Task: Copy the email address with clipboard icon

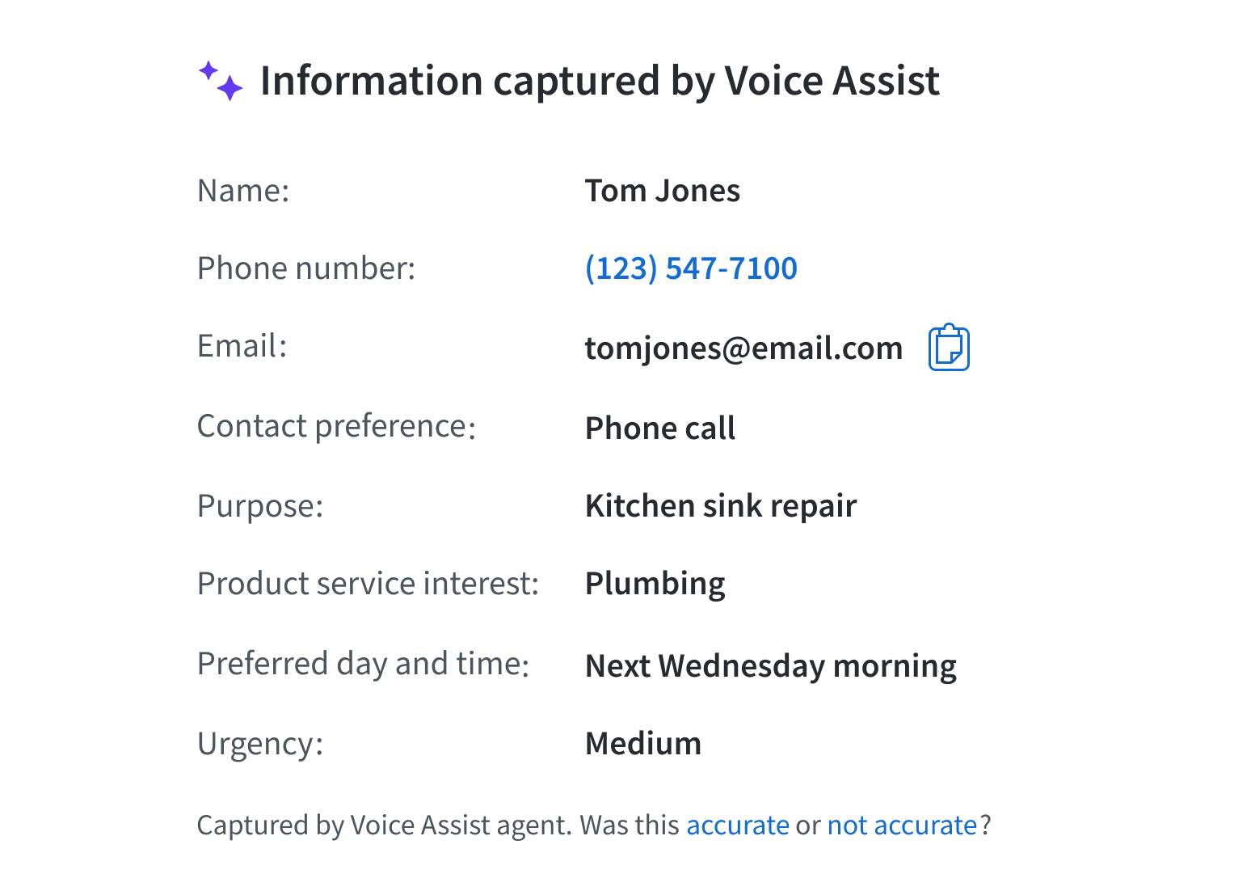Action: tap(949, 348)
